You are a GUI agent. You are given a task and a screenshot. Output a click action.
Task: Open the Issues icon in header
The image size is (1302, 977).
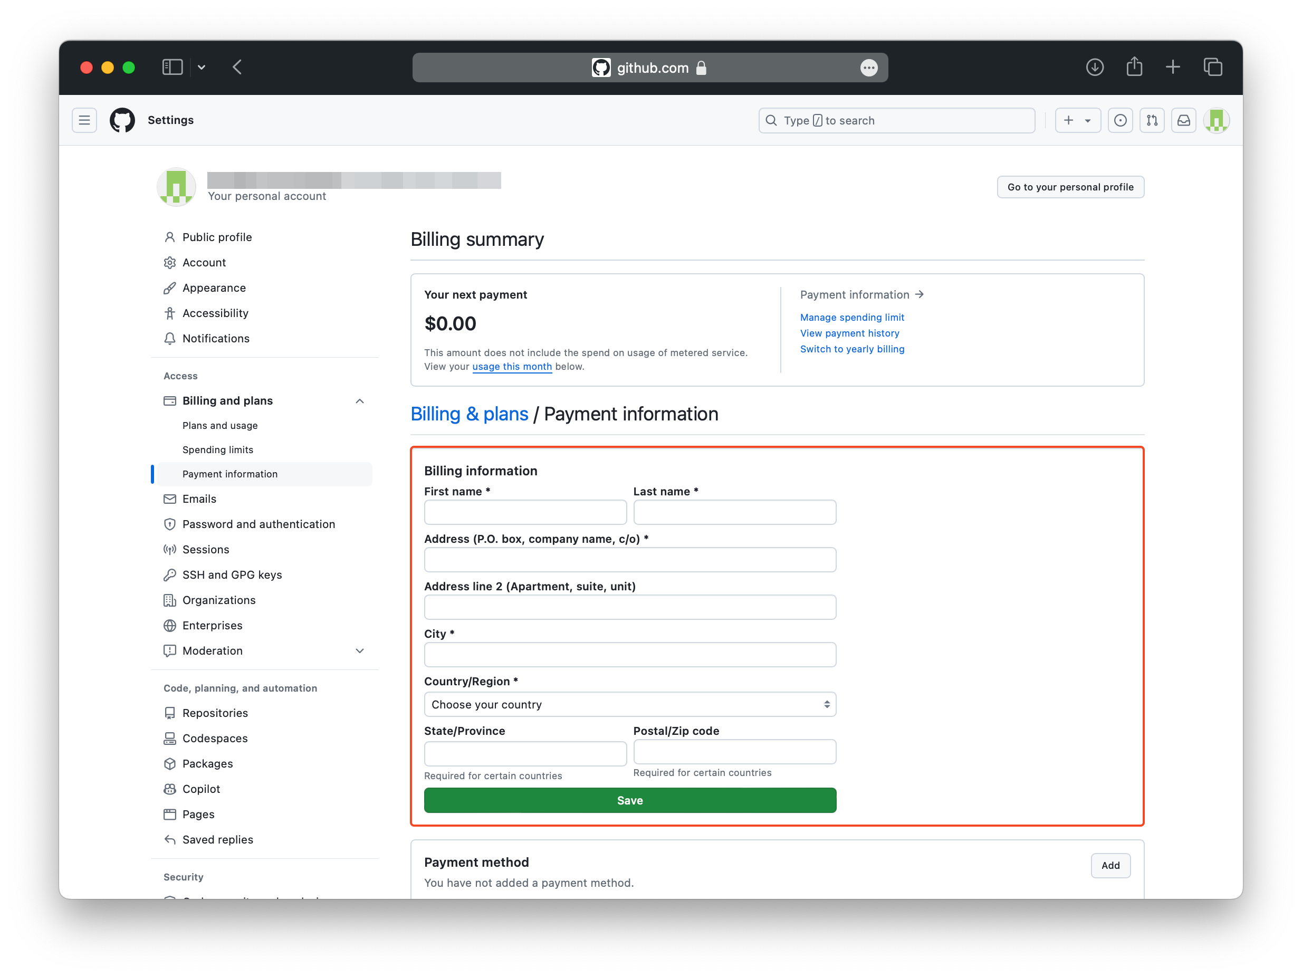pyautogui.click(x=1120, y=120)
